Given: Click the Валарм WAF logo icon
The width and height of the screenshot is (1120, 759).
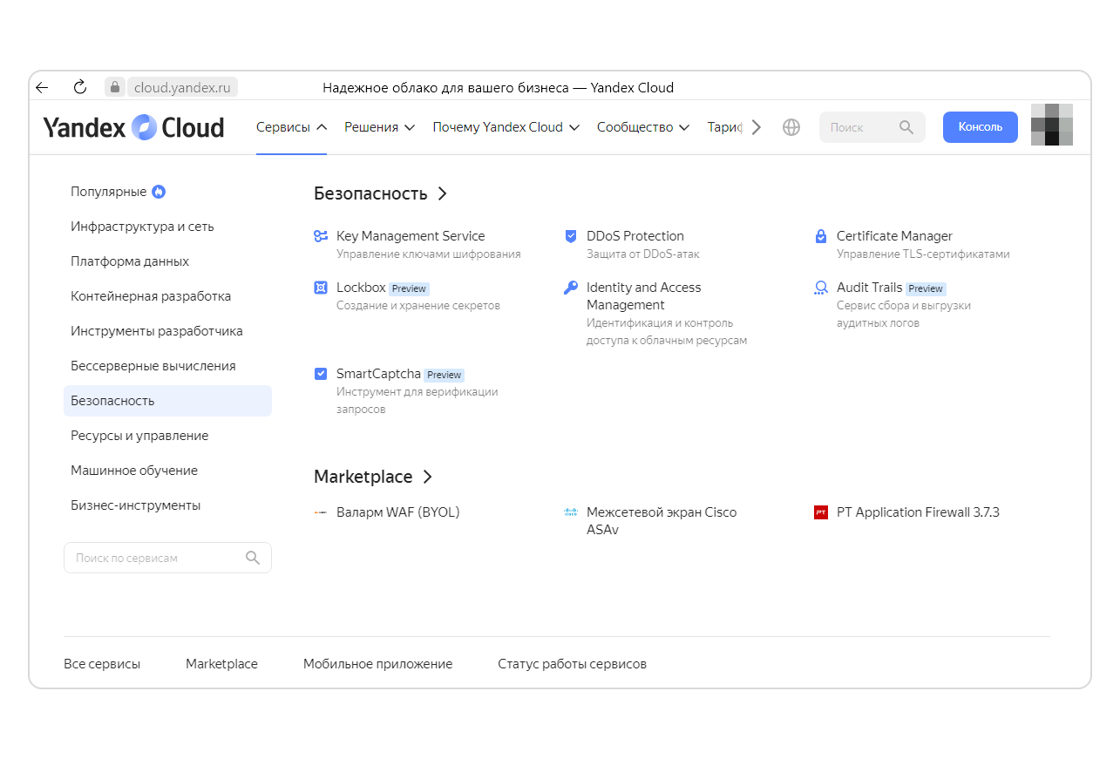Looking at the screenshot, I should coord(321,512).
